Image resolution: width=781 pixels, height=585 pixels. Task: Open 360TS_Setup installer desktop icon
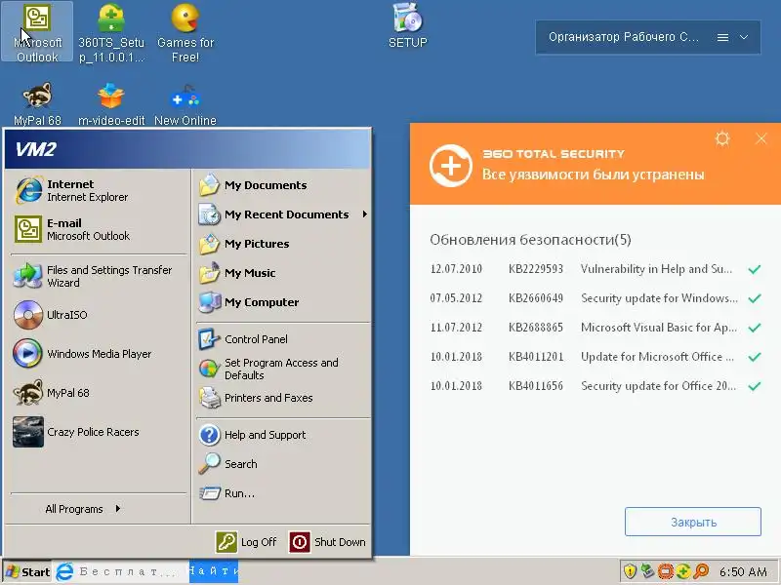[111, 32]
